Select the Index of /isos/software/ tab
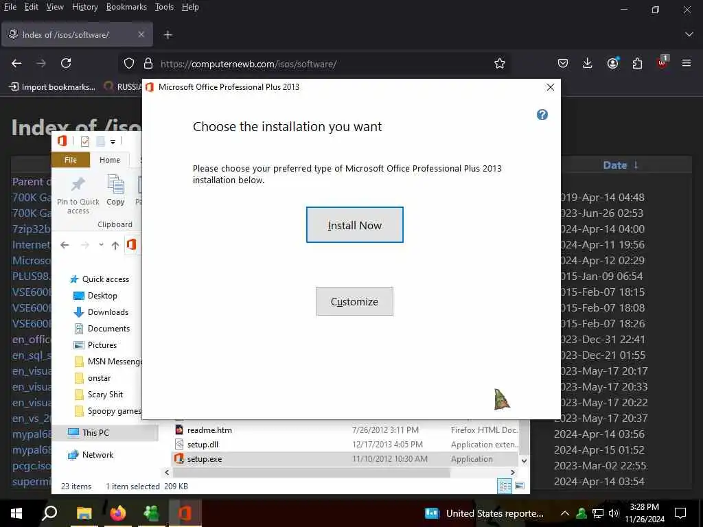Viewport: 703px width, 527px height. [77, 34]
